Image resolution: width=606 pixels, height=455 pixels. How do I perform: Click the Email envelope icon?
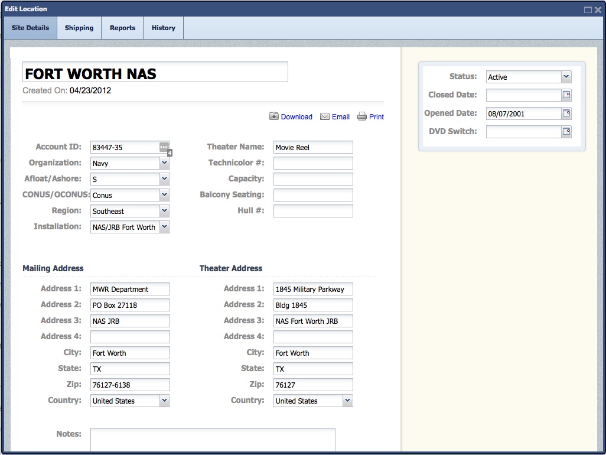click(325, 116)
